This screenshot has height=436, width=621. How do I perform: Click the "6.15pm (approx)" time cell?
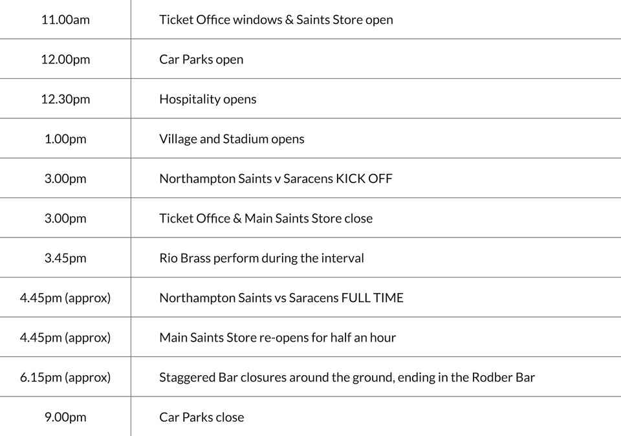(65, 377)
